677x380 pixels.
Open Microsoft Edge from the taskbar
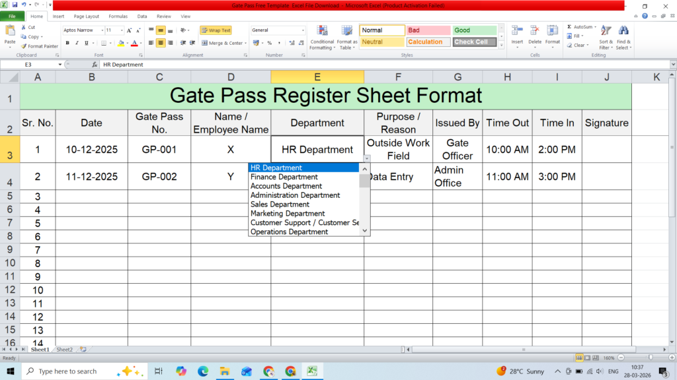202,371
